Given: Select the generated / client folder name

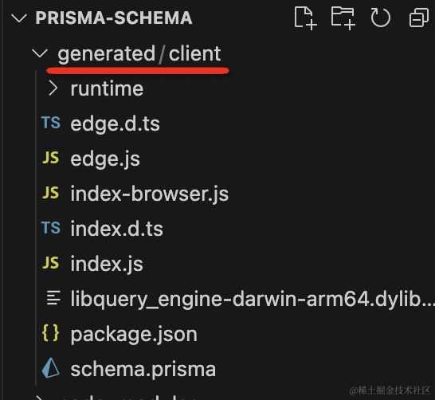Looking at the screenshot, I should click(x=139, y=54).
